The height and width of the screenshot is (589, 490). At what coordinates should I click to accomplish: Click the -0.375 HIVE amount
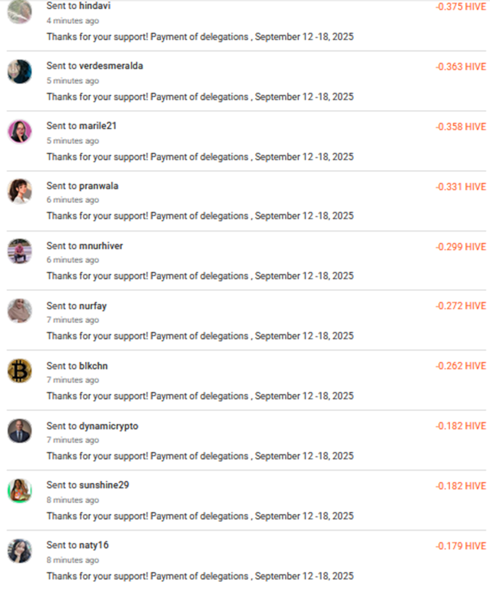click(x=461, y=7)
